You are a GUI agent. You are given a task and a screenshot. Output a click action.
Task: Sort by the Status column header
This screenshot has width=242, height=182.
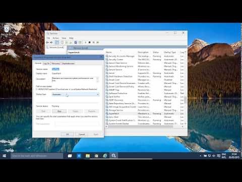(157, 52)
